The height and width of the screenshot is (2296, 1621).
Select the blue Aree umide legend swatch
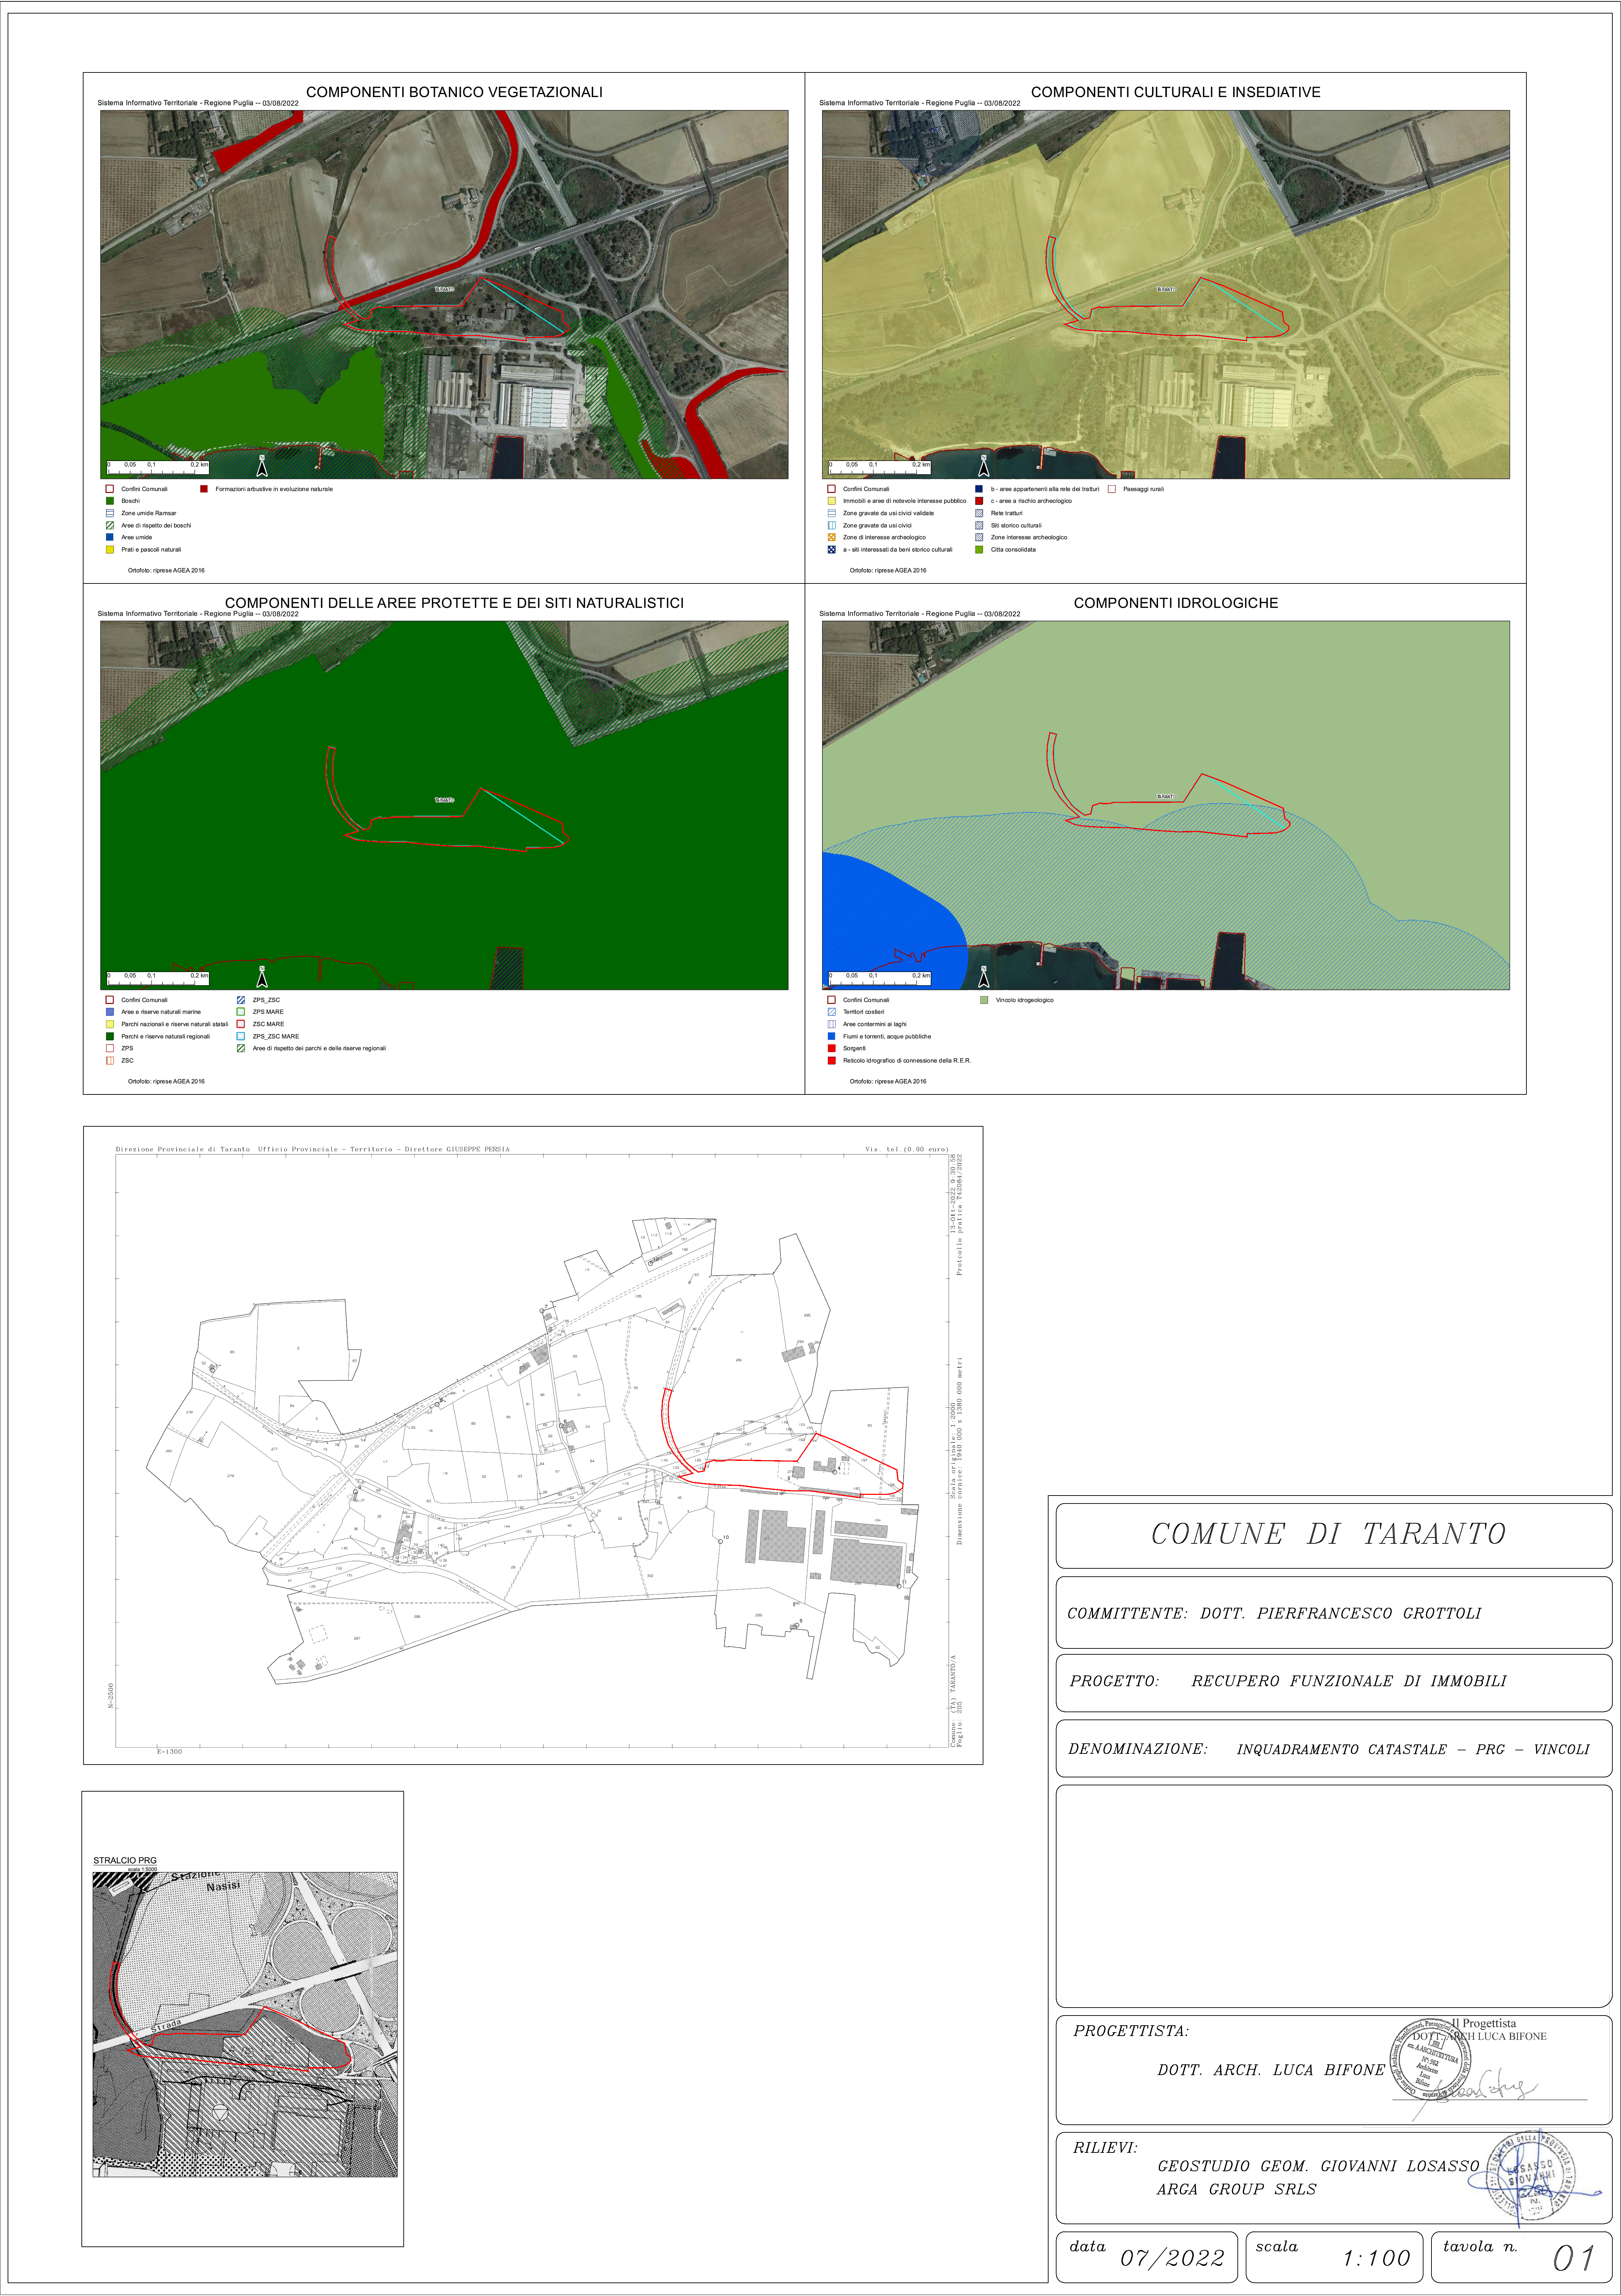click(x=110, y=537)
